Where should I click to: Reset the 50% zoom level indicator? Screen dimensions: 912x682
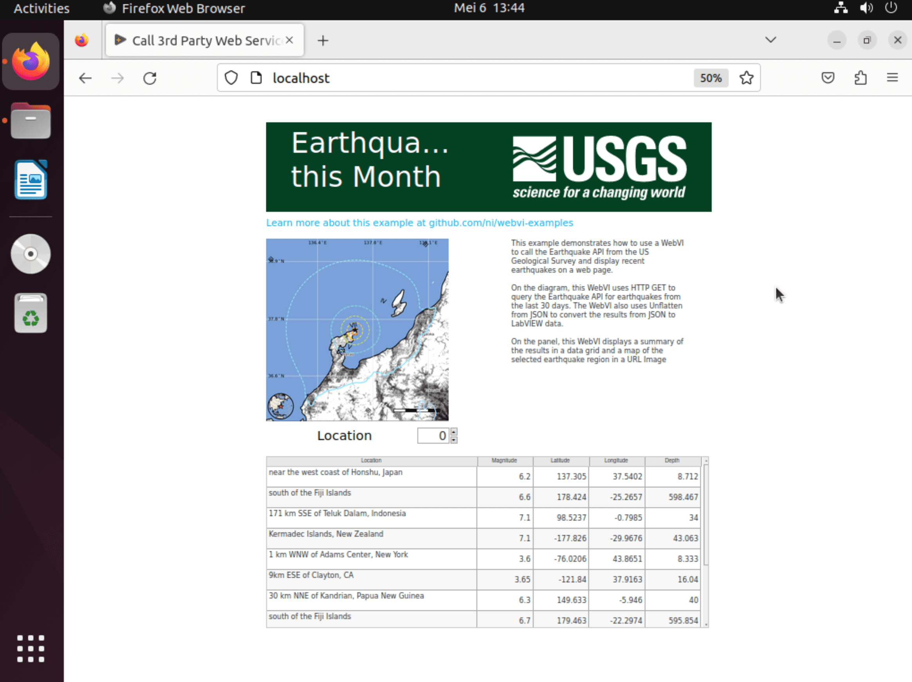tap(711, 78)
